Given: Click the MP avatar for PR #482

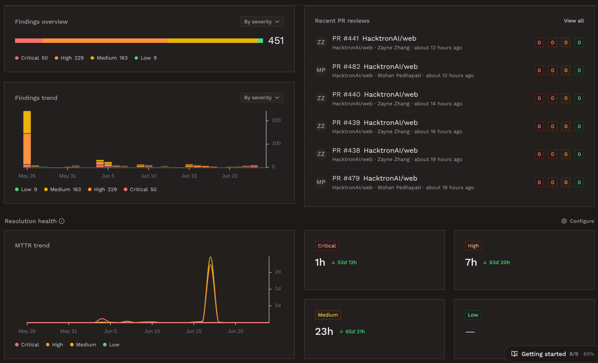Looking at the screenshot, I should click(321, 70).
